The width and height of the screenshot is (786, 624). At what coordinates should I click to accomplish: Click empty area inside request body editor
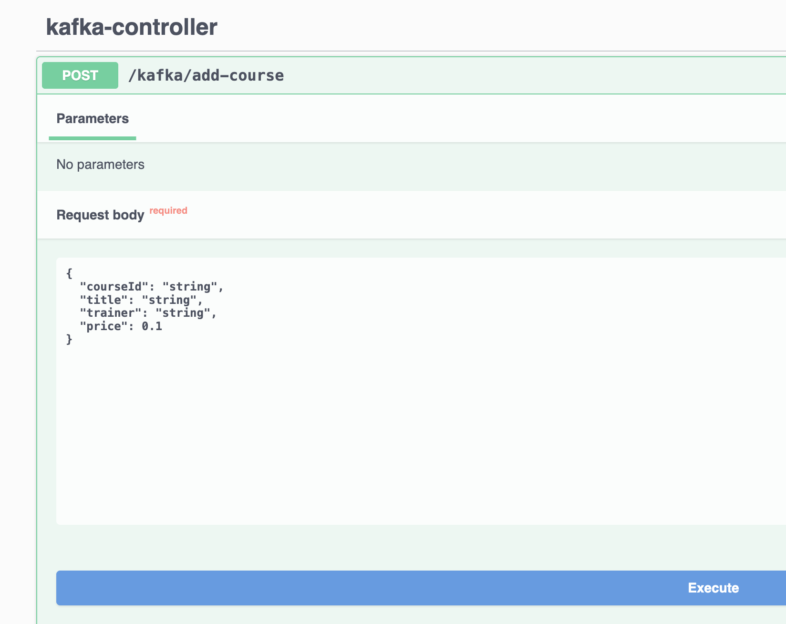tap(382, 429)
